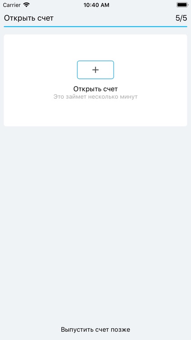191x340 pixels.
Task: Click the left end of the progress bar
Action: pos(5,27)
